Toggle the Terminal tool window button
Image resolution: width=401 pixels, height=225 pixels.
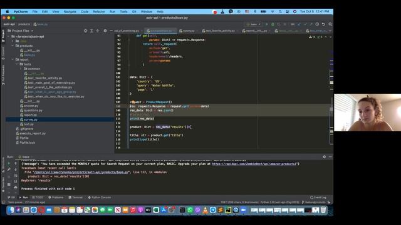[x=75, y=197]
